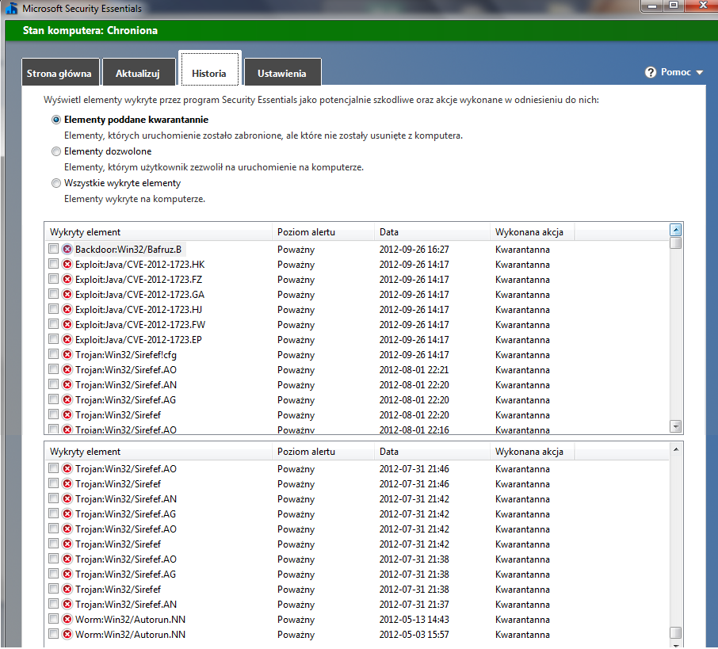This screenshot has height=649, width=718.
Task: Click the Kwarantanna cell in the Bafruz.B row
Action: pos(522,250)
